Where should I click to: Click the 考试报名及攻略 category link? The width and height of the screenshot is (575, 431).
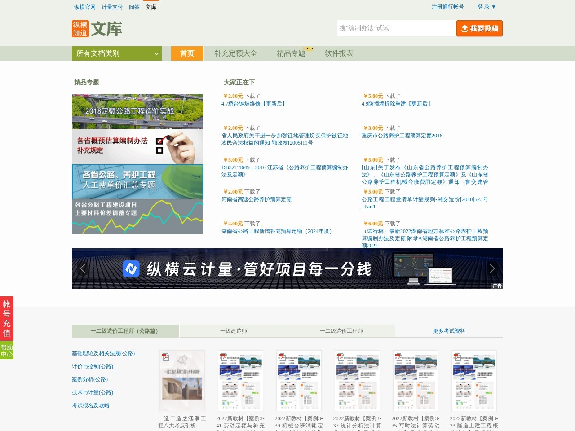click(91, 405)
